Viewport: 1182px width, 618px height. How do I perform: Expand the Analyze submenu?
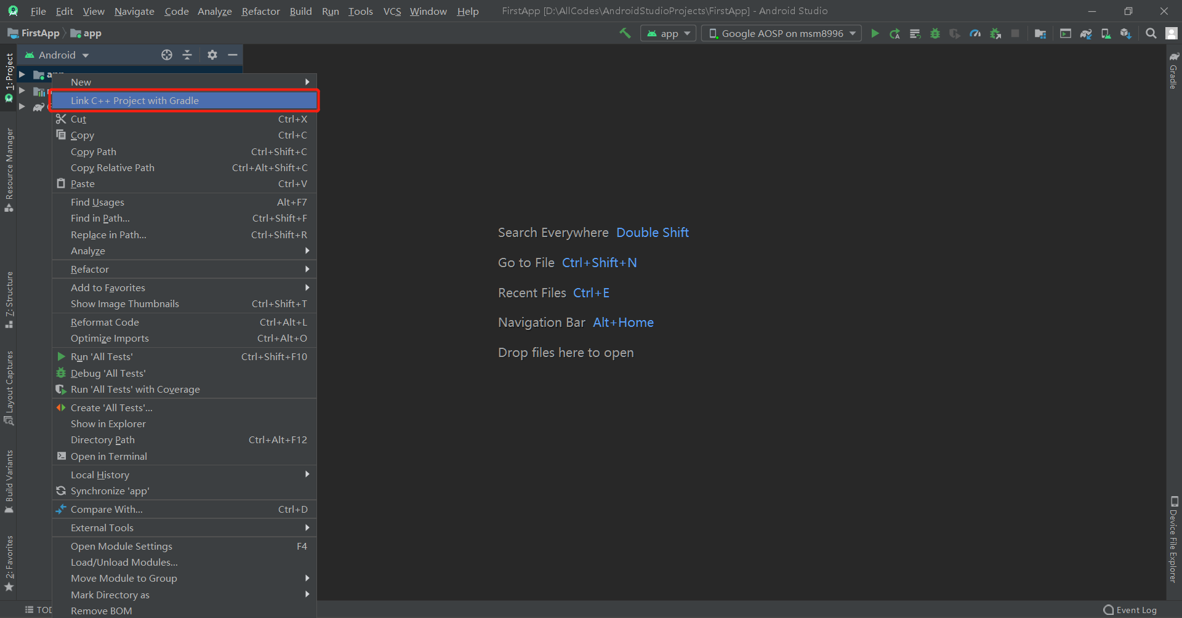coord(184,251)
